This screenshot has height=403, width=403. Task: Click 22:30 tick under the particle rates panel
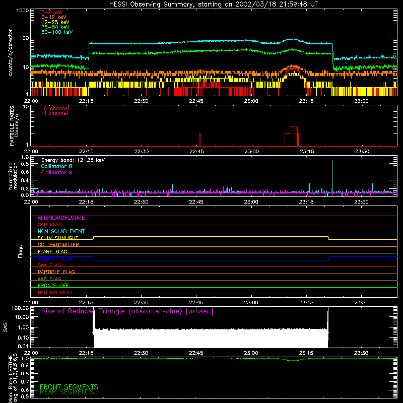[142, 152]
